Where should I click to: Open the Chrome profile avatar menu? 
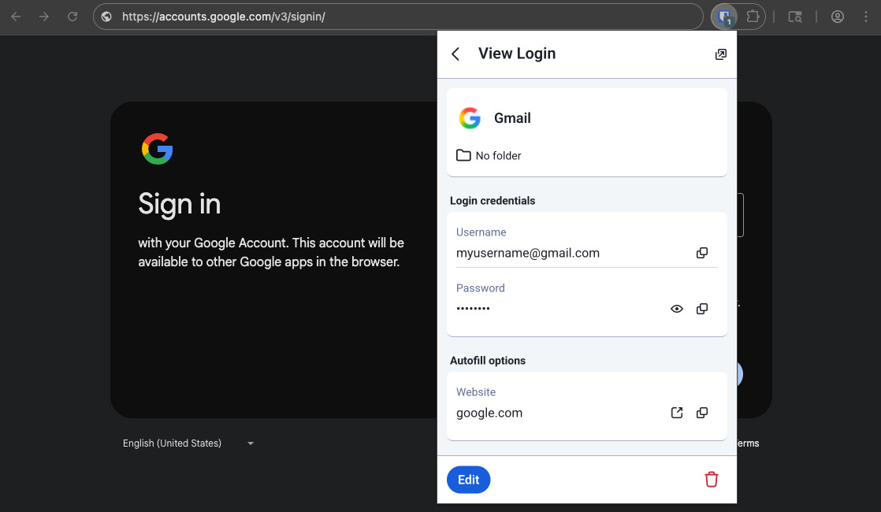tap(837, 17)
